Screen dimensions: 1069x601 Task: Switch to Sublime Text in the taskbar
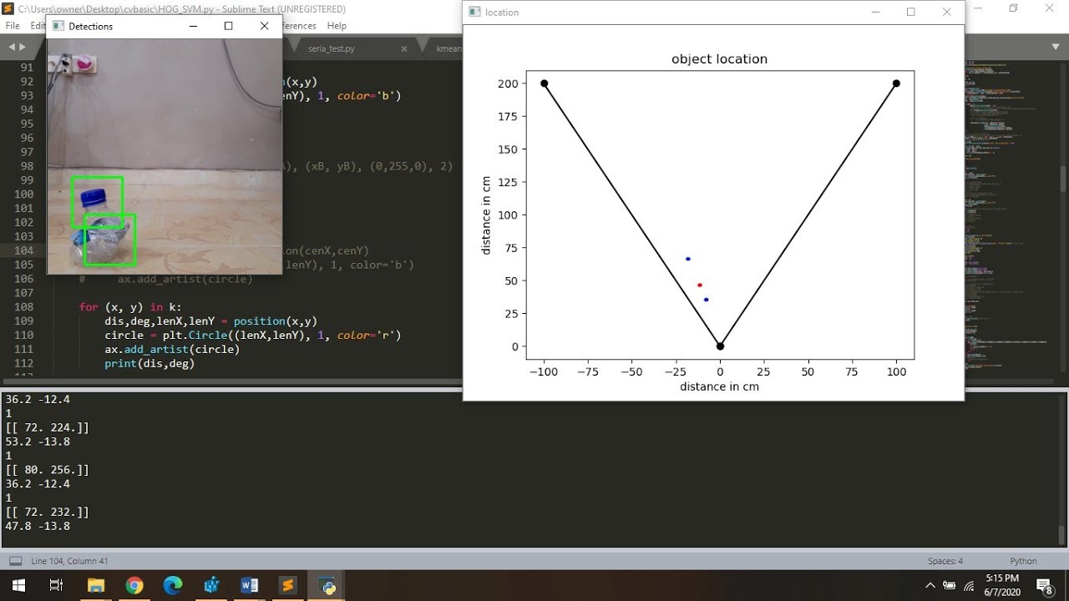click(x=287, y=586)
